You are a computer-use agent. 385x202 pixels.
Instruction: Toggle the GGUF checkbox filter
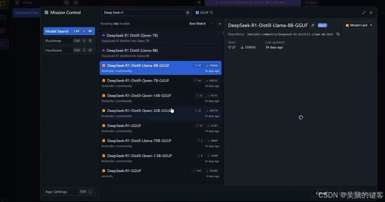click(197, 12)
